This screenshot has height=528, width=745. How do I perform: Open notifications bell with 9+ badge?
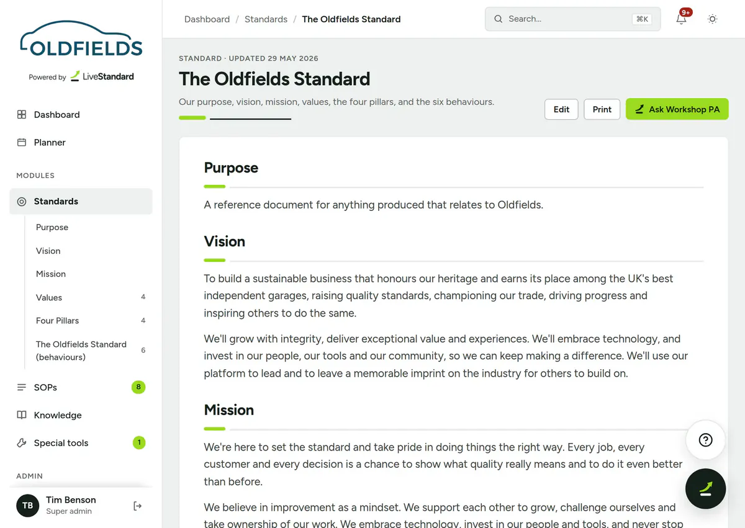coord(682,19)
